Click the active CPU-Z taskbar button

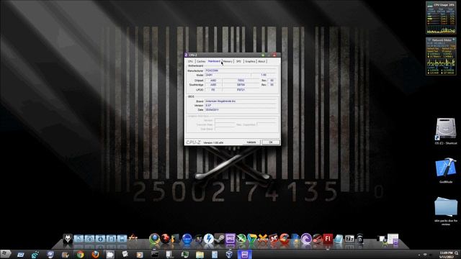point(245,254)
